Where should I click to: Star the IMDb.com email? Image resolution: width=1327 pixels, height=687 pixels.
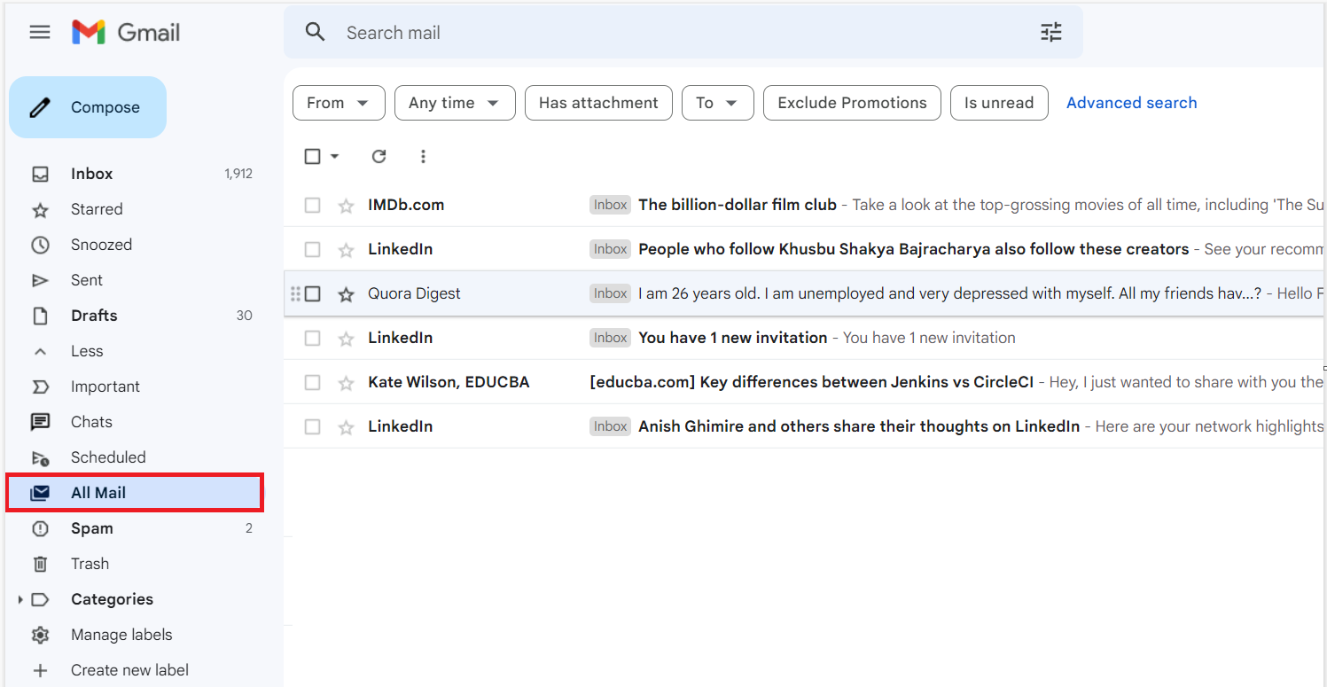(346, 206)
